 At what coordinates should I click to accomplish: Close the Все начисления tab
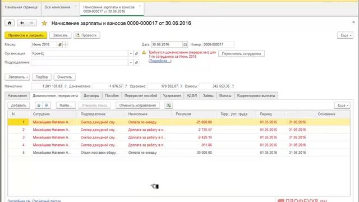(76, 6)
